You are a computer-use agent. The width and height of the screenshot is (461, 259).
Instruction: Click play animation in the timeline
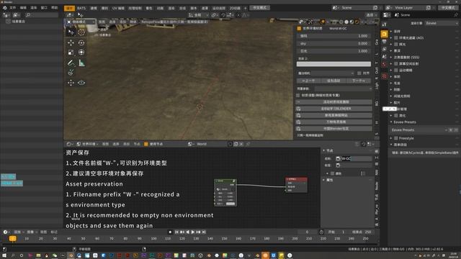click(x=193, y=232)
